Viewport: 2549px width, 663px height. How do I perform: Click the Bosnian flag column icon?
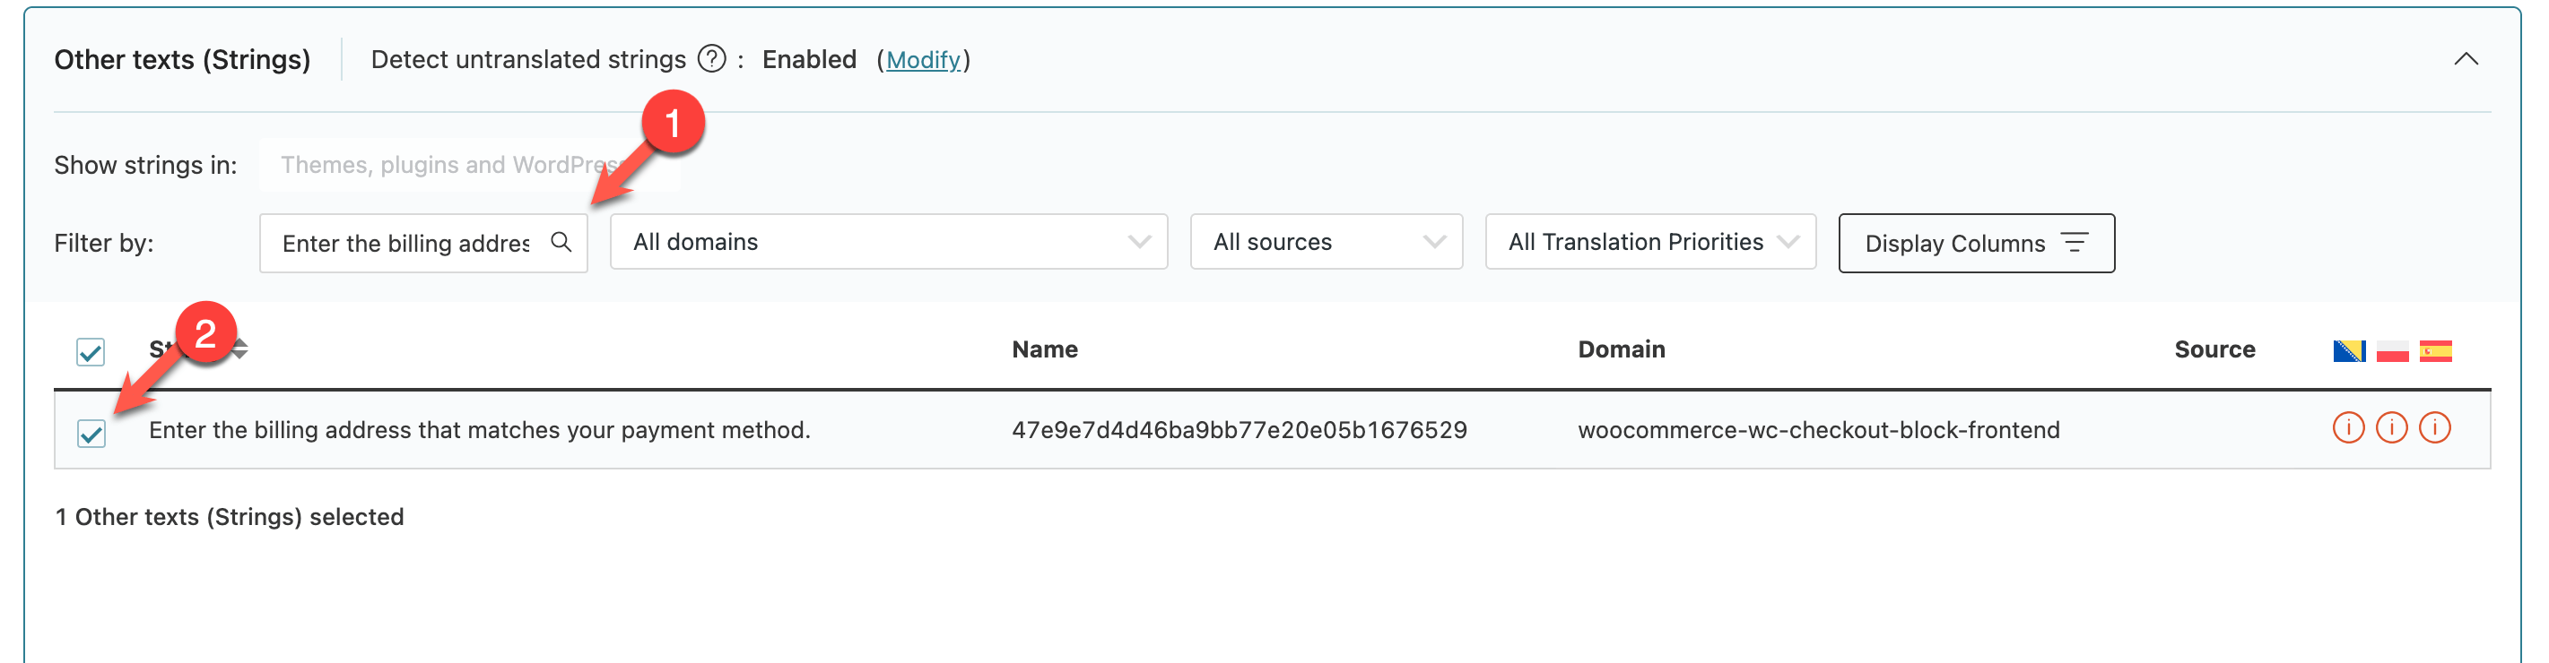(x=2348, y=351)
